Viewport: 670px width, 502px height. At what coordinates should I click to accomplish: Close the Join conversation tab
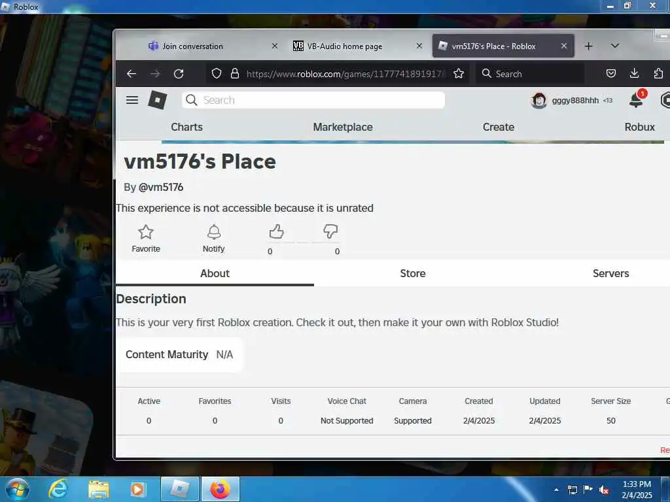tap(275, 46)
